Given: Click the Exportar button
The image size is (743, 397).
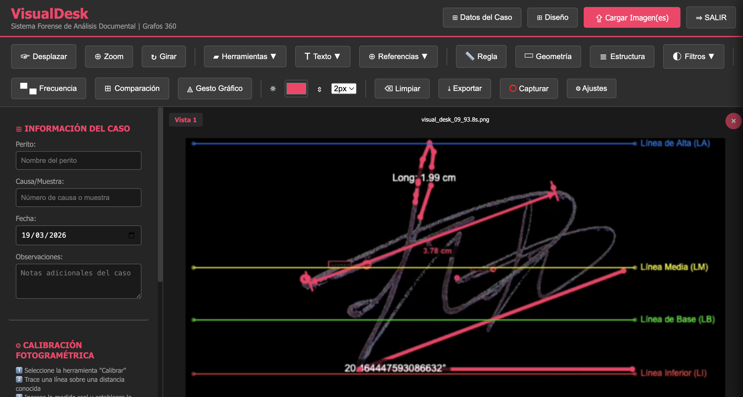Looking at the screenshot, I should [464, 88].
